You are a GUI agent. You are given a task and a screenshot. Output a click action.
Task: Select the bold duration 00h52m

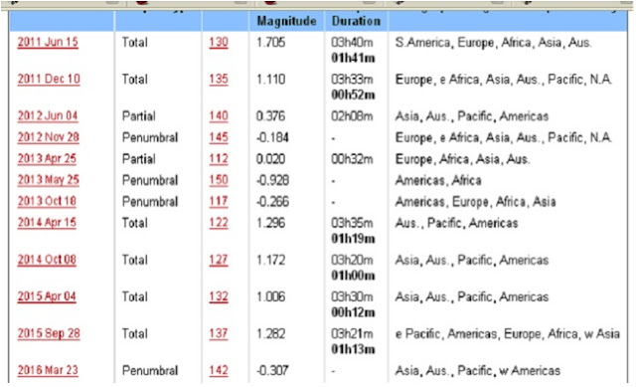click(x=353, y=95)
